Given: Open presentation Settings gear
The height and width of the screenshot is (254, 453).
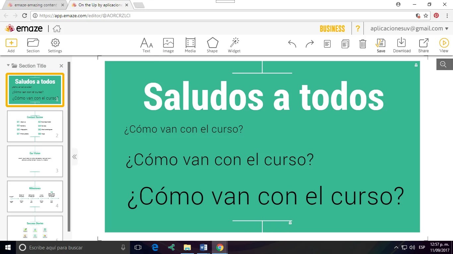Looking at the screenshot, I should [x=55, y=45].
